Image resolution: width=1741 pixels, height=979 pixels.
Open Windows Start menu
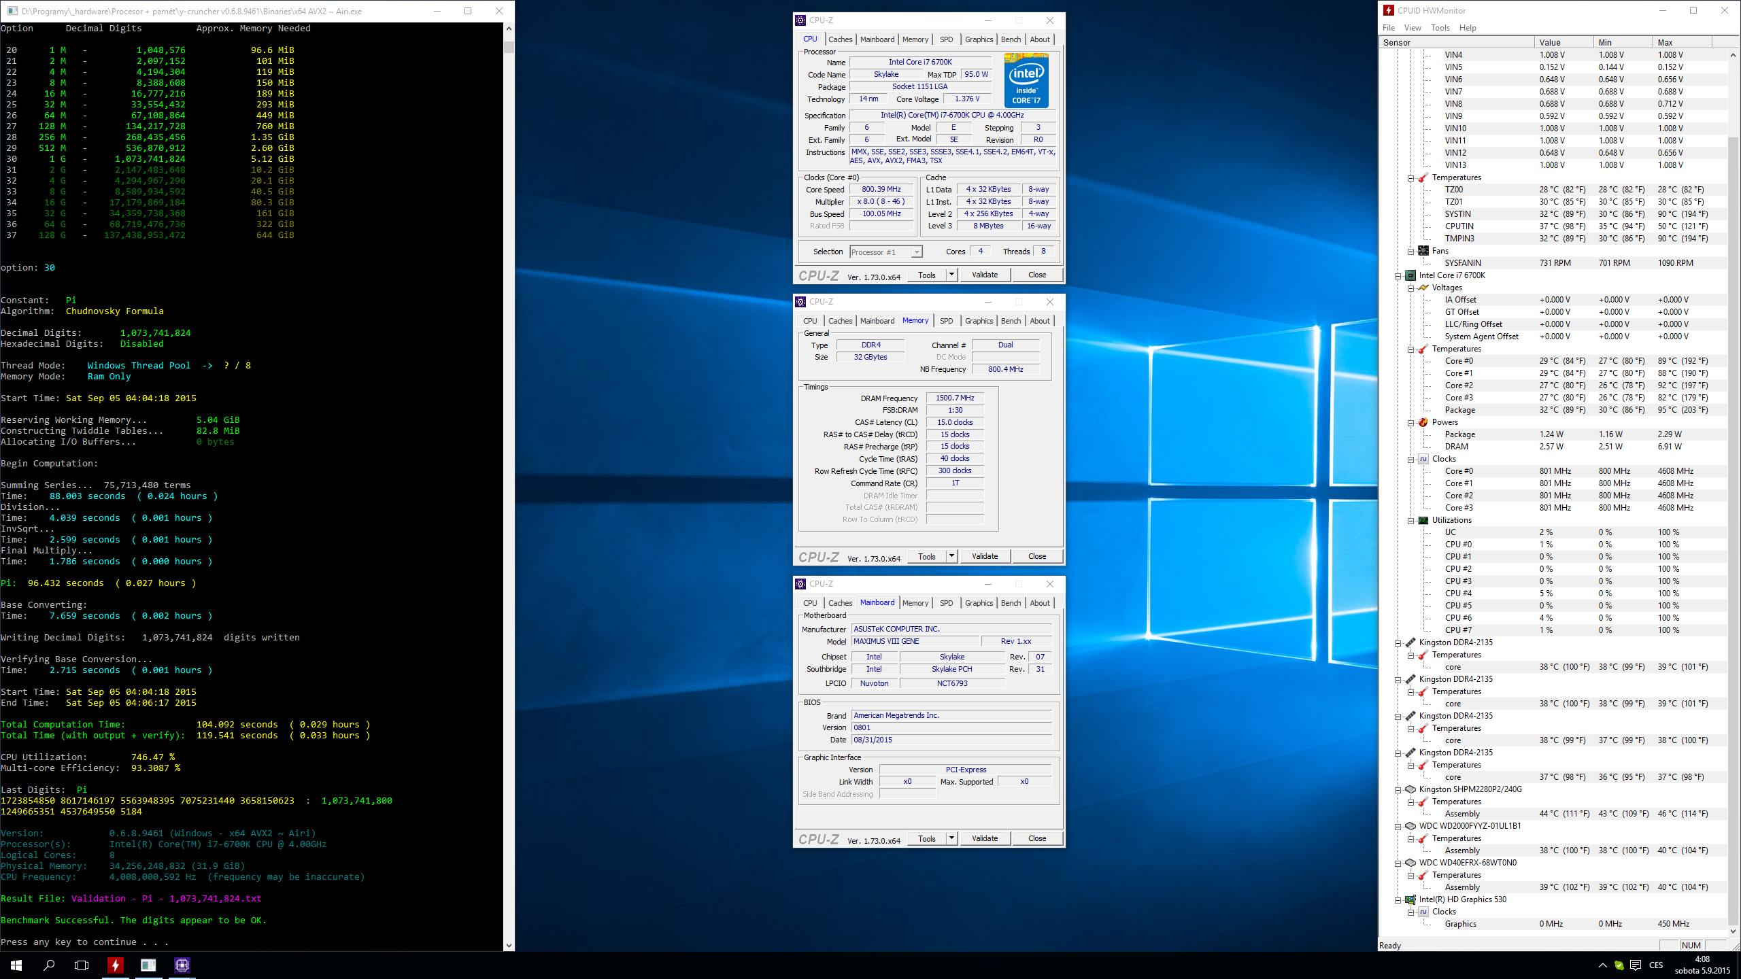(16, 965)
